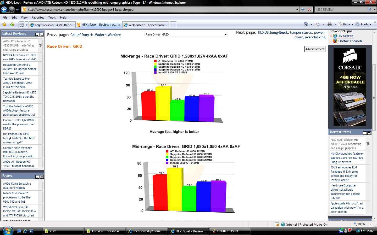Open the Tools menu in menu bar
The image size is (377, 235).
[x=52, y=17]
